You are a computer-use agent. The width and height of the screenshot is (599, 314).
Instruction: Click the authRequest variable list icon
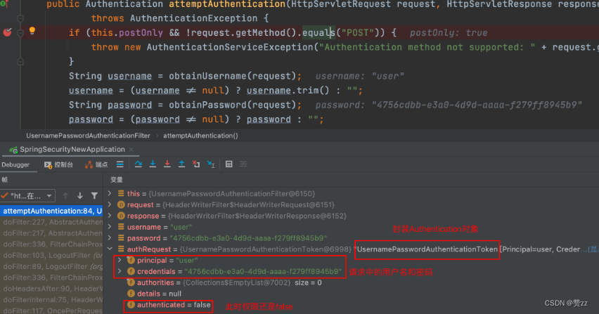[x=121, y=249]
